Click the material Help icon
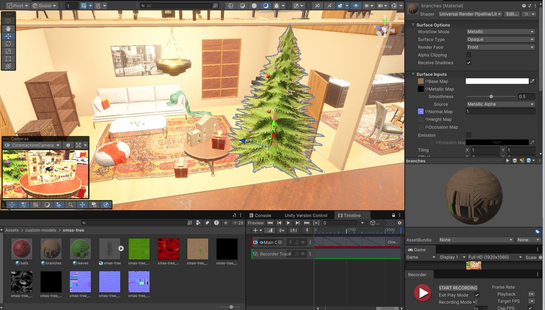Screen dimensions: 545x310 [524, 6]
